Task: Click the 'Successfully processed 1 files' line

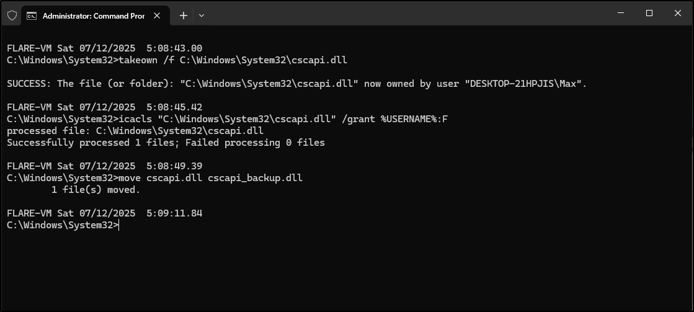Action: pyautogui.click(x=166, y=143)
